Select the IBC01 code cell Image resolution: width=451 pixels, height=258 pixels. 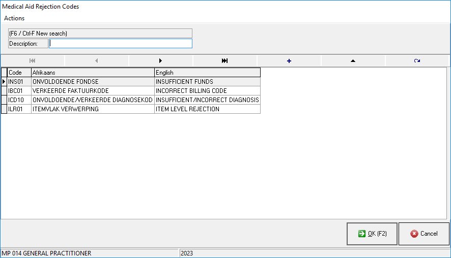point(19,91)
